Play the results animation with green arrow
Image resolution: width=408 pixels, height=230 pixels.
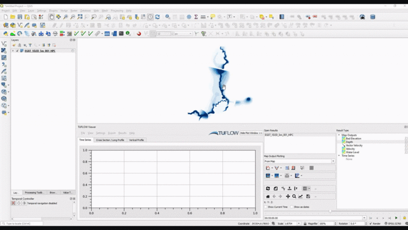[x=396, y=218]
